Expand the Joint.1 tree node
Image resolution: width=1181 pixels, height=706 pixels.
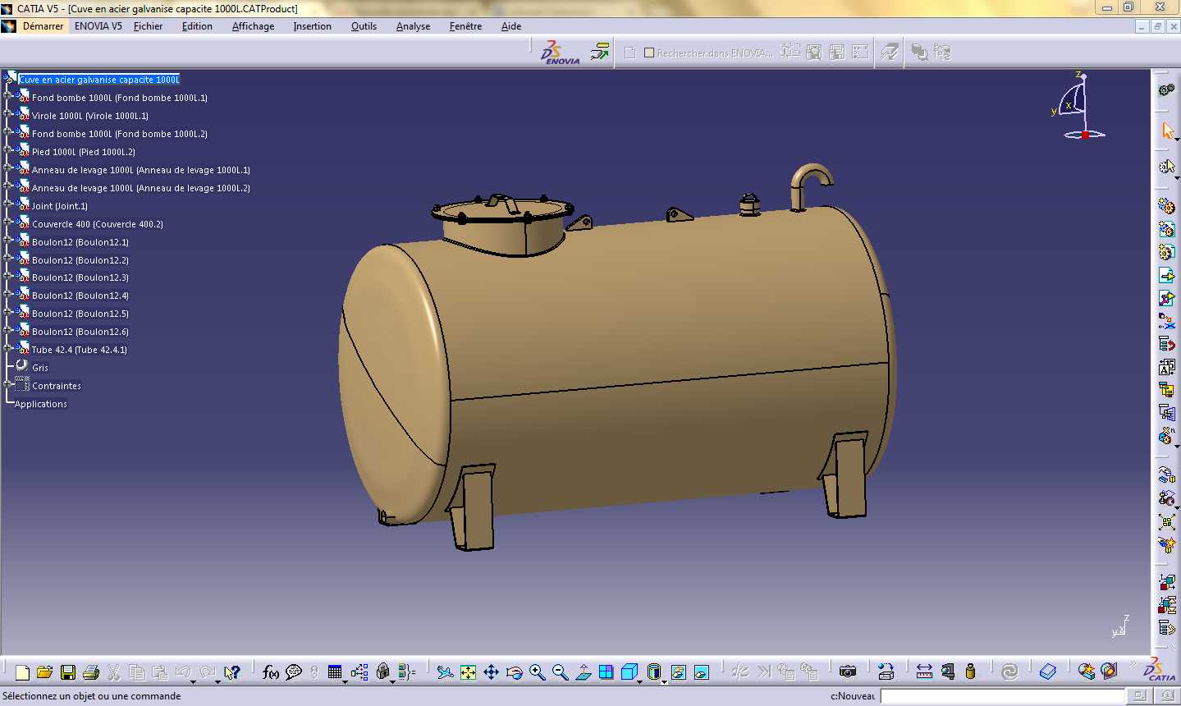click(x=7, y=204)
